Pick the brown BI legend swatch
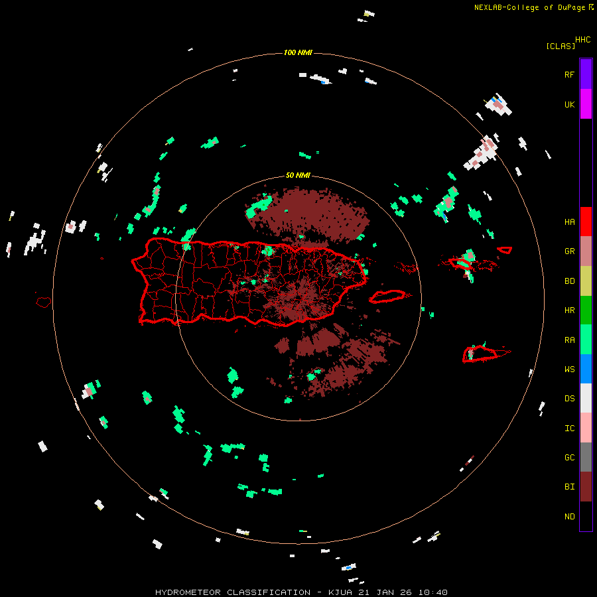The width and height of the screenshot is (597, 597). (586, 487)
